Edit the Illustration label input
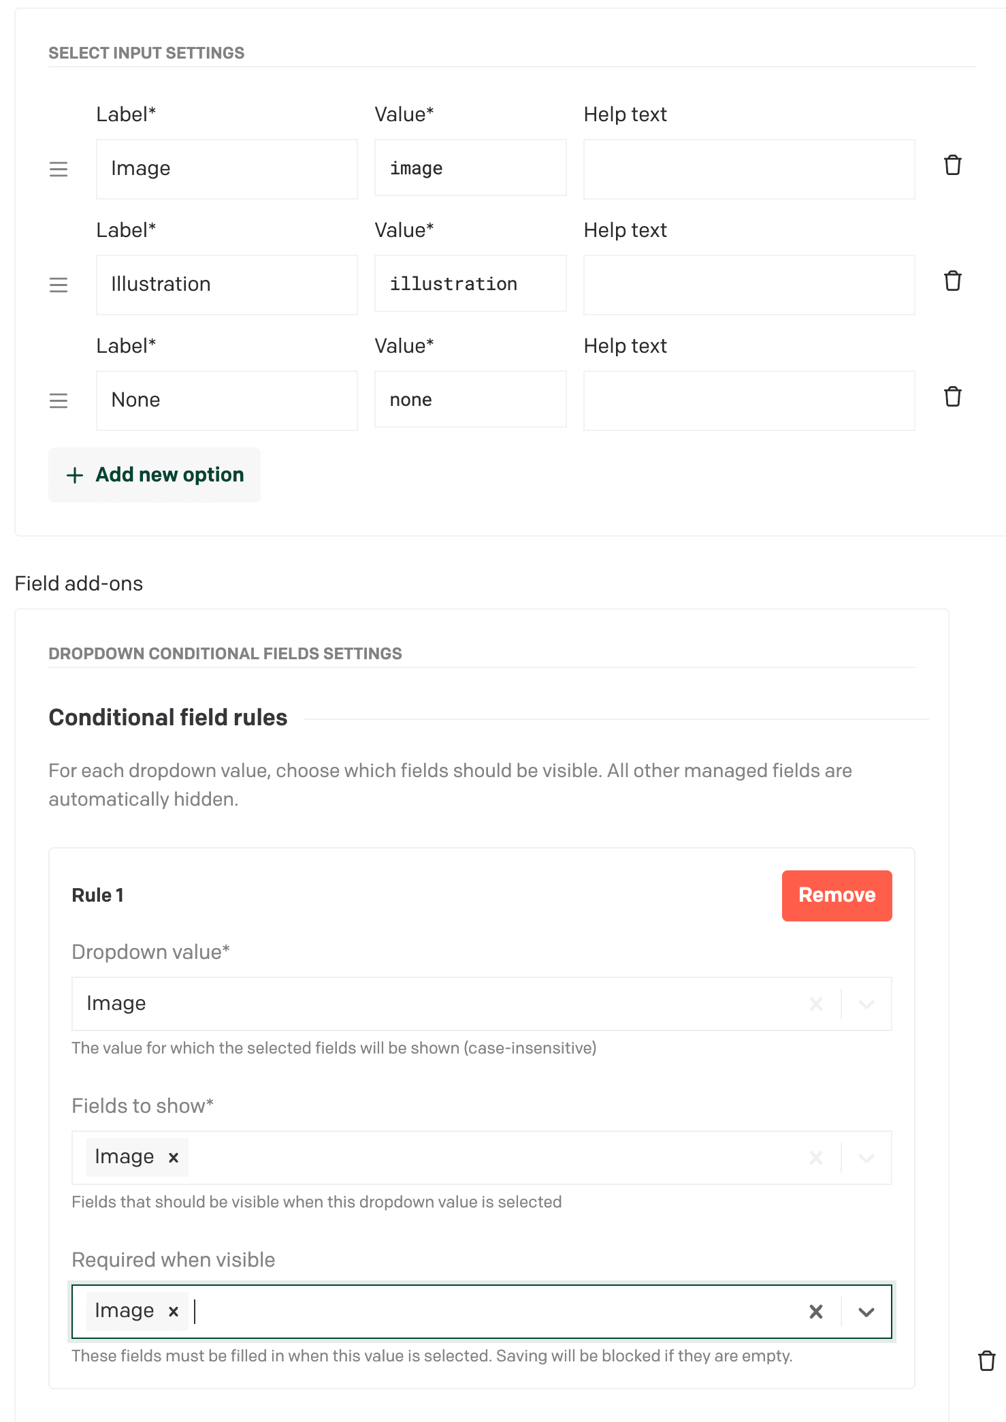The image size is (1006, 1422). coord(227,285)
